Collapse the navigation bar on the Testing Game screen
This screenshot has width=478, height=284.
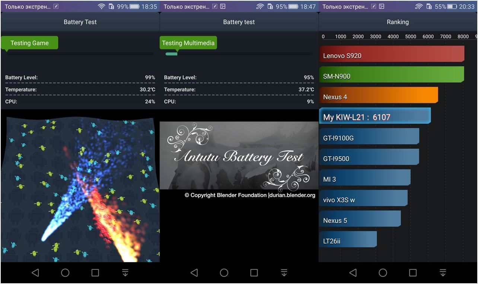[125, 273]
